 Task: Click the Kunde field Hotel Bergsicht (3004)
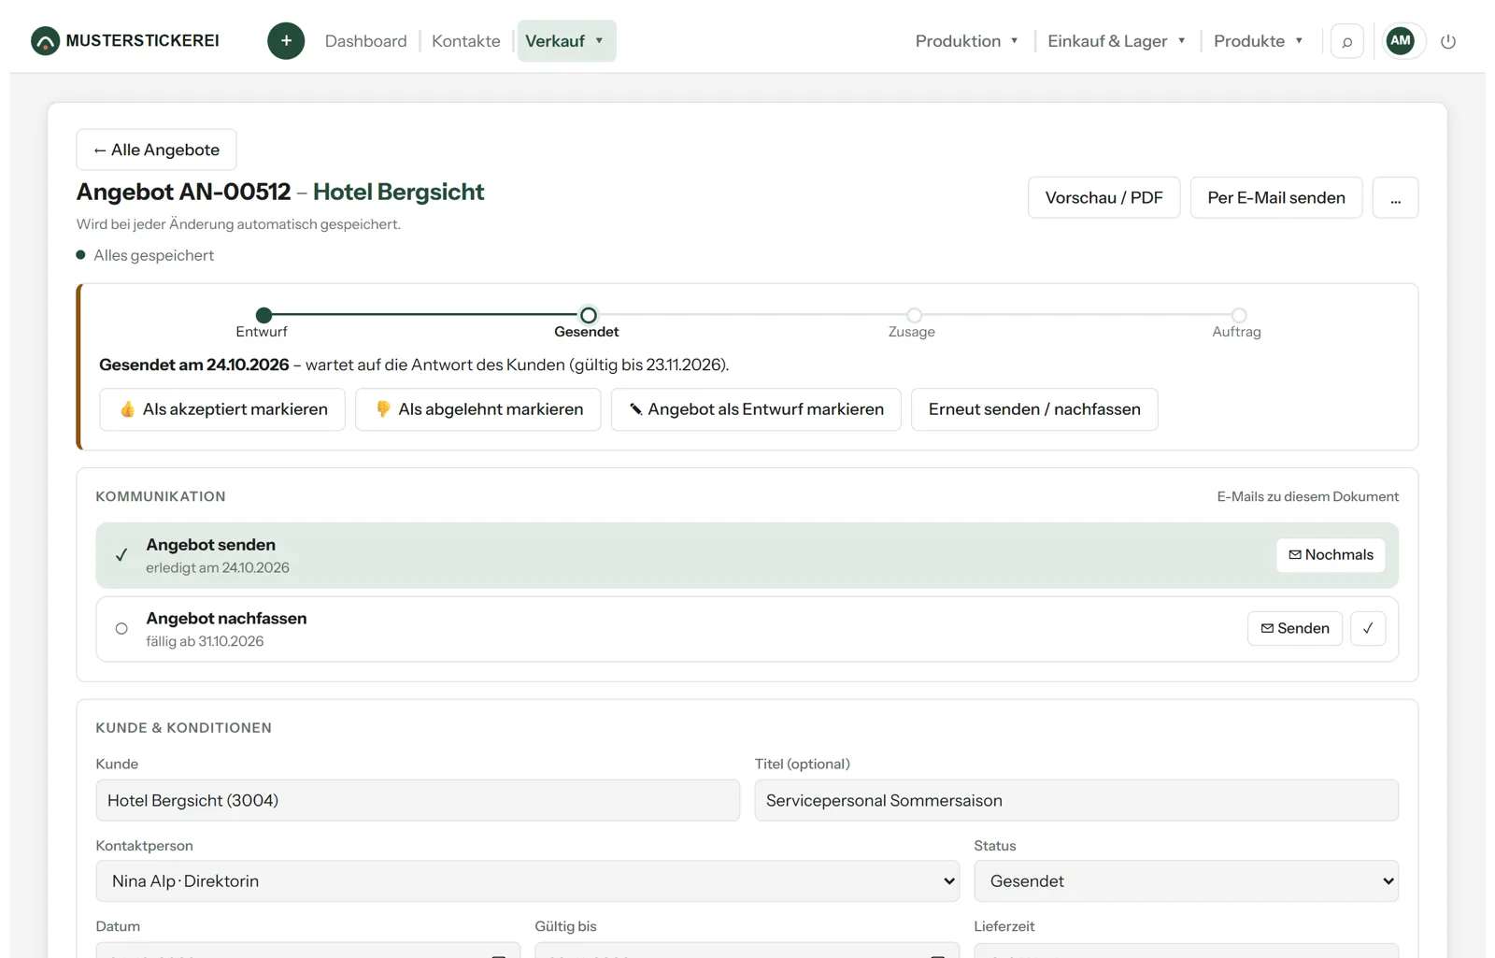(x=418, y=800)
